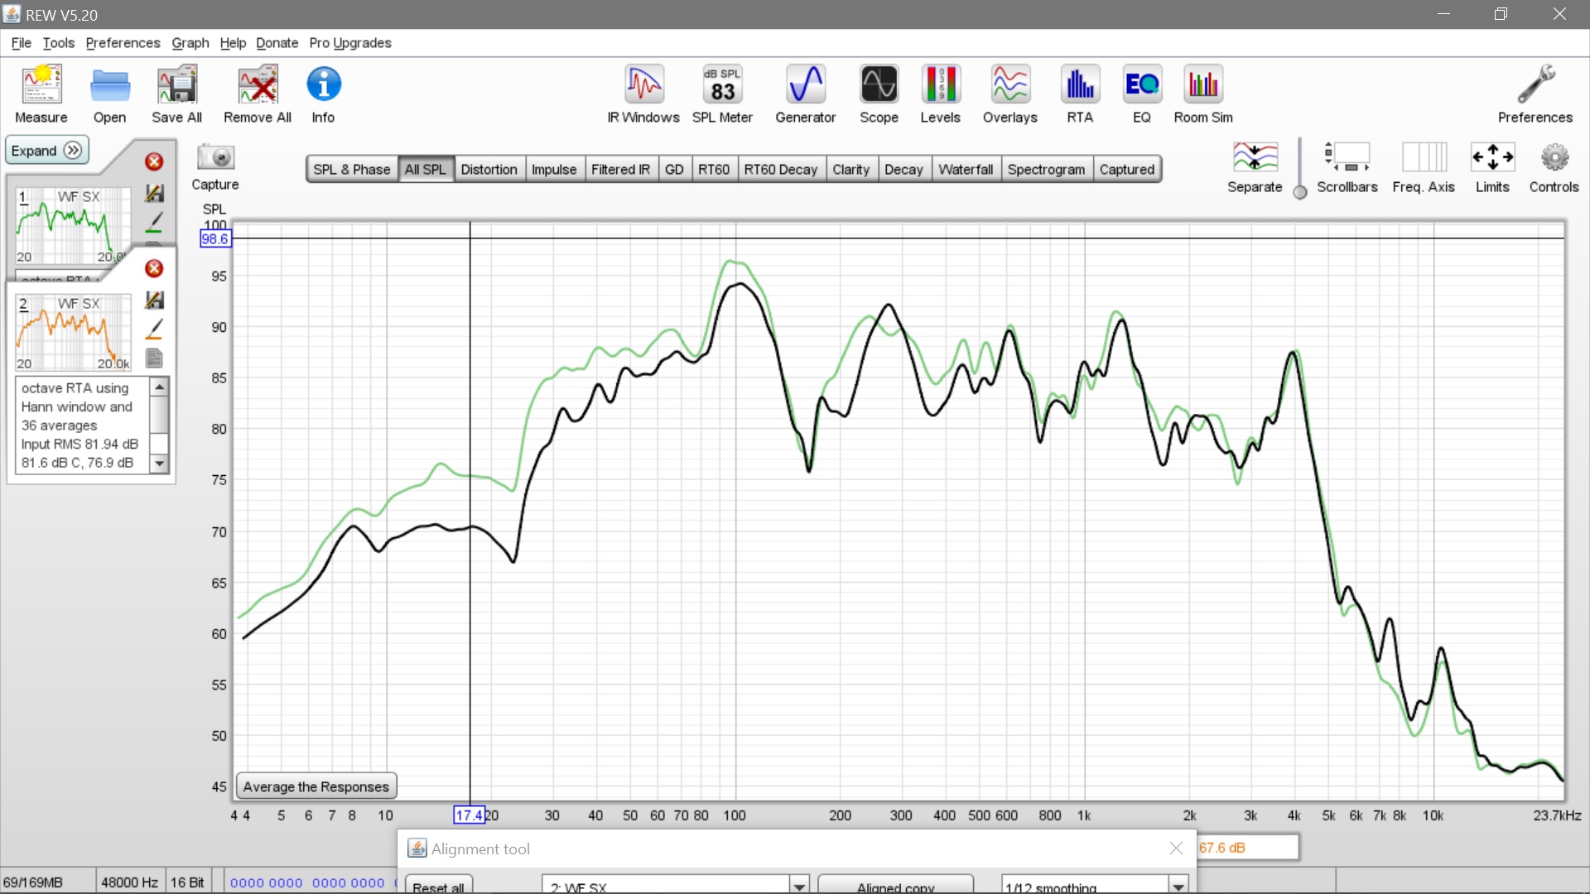The width and height of the screenshot is (1590, 894).
Task: Change trace colour for measurement 1
Action: click(154, 222)
